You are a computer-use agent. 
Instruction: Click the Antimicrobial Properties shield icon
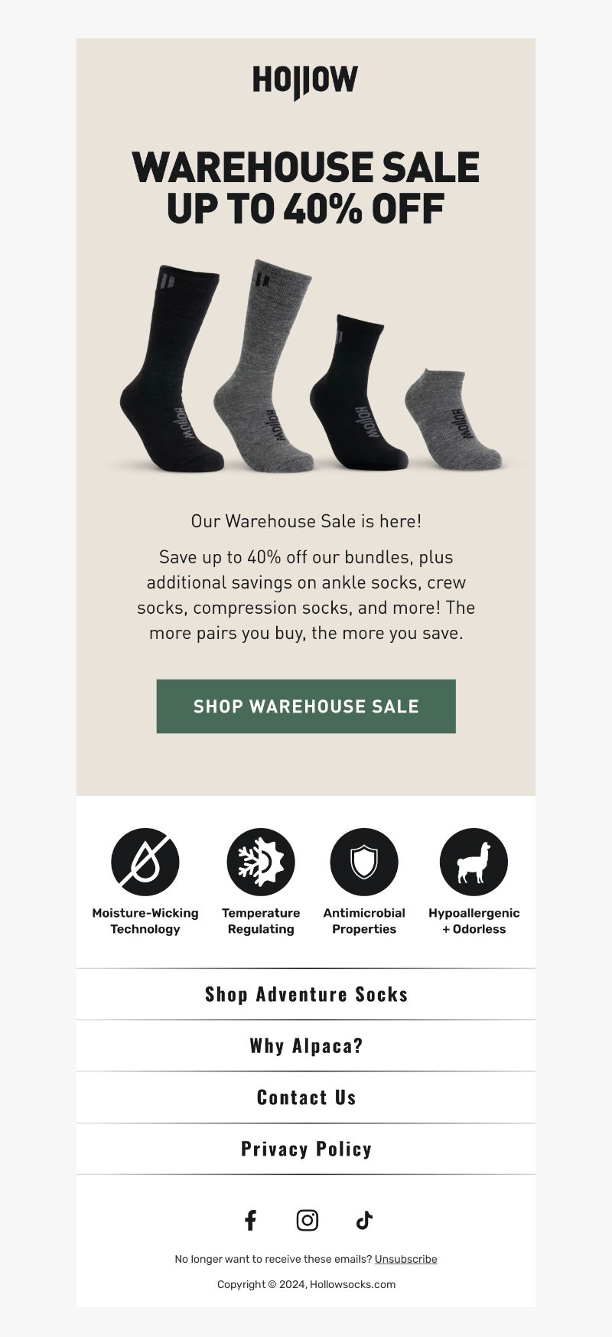[x=364, y=862]
